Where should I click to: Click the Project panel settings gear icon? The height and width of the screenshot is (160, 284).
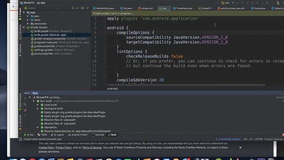click(83, 8)
